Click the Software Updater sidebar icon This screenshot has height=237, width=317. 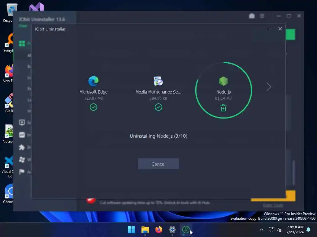[x=22, y=122]
